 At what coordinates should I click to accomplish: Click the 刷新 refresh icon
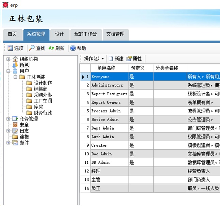point(51,48)
